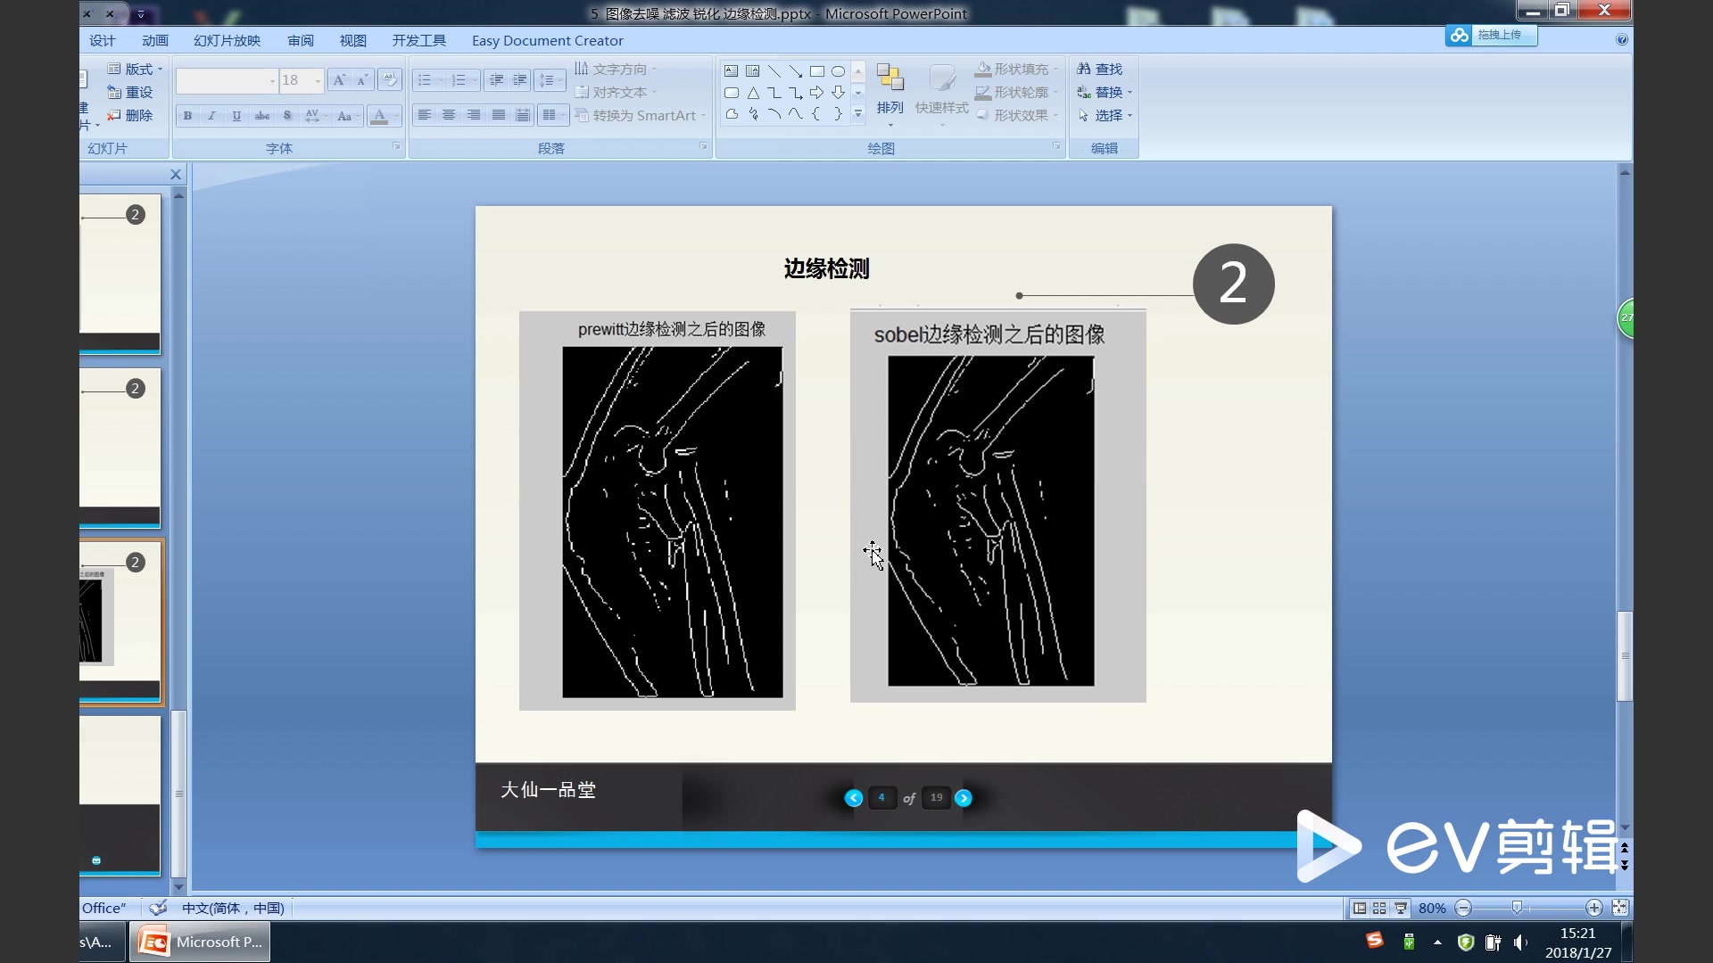Select the oval shape tool

pos(838,71)
